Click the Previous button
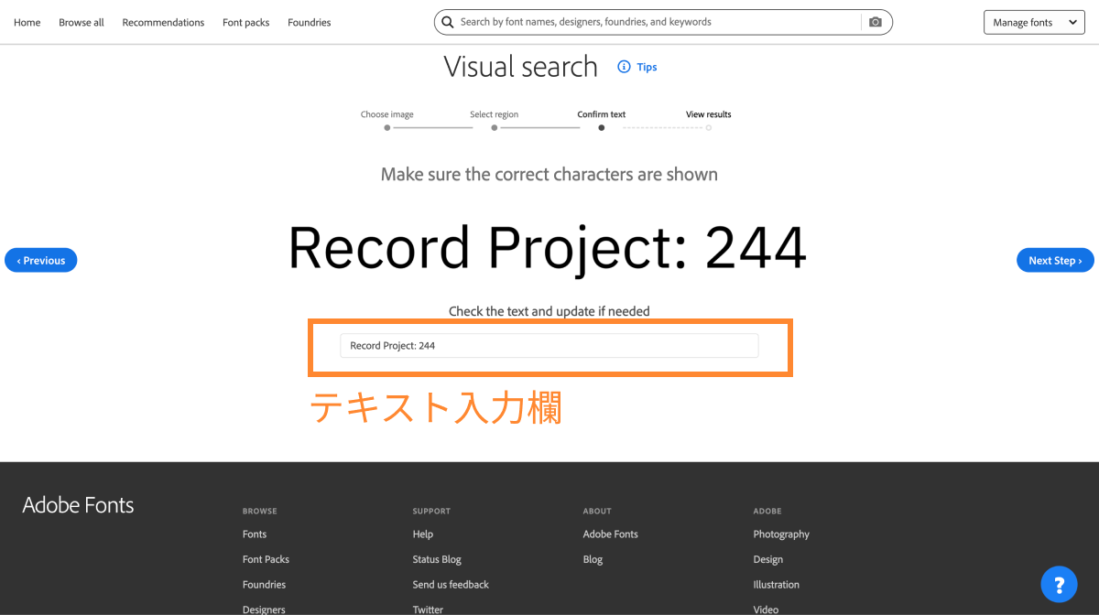 pyautogui.click(x=41, y=261)
